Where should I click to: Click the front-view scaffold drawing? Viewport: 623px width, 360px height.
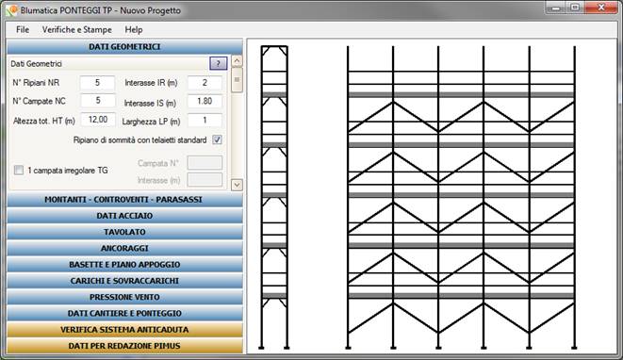[461, 198]
